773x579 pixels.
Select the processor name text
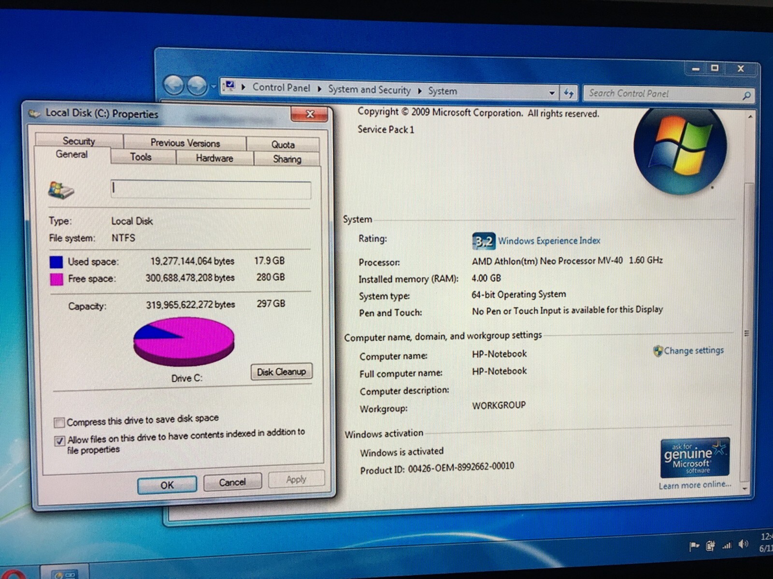coord(567,261)
